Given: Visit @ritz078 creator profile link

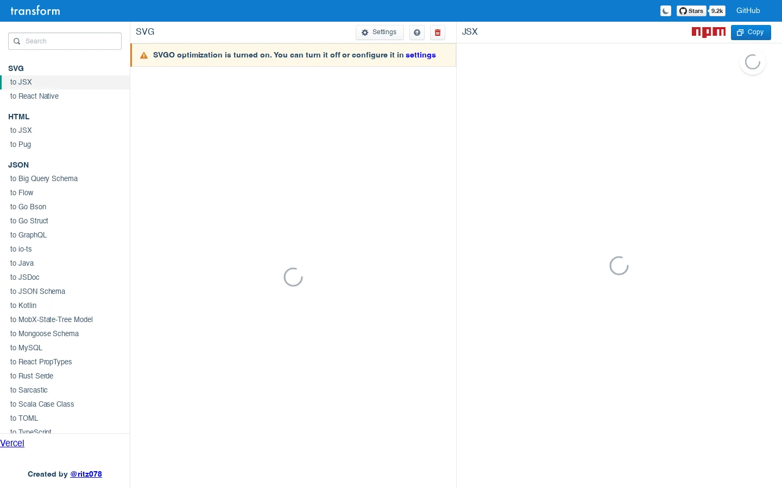Looking at the screenshot, I should [86, 474].
